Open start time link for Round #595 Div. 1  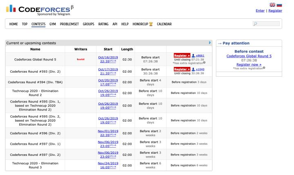click(x=108, y=106)
